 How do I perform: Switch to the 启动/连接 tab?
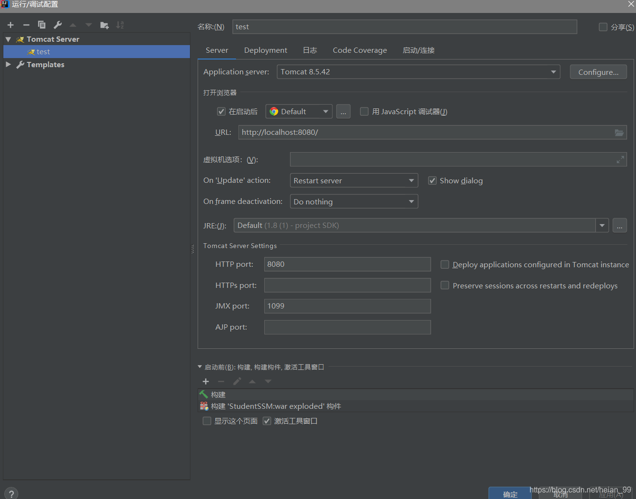419,50
